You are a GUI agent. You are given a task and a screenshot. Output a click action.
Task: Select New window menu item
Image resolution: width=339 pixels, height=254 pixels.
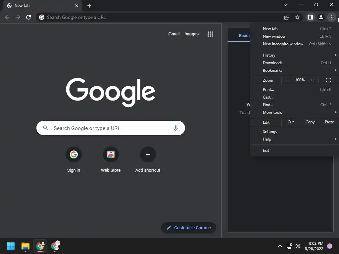pos(295,36)
